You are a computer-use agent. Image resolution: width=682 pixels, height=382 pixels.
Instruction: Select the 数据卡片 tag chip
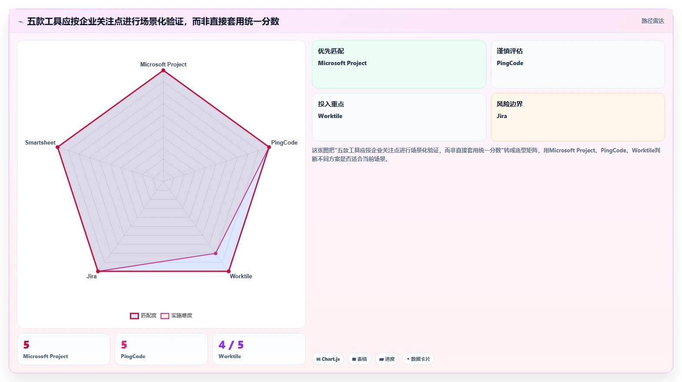pyautogui.click(x=418, y=359)
